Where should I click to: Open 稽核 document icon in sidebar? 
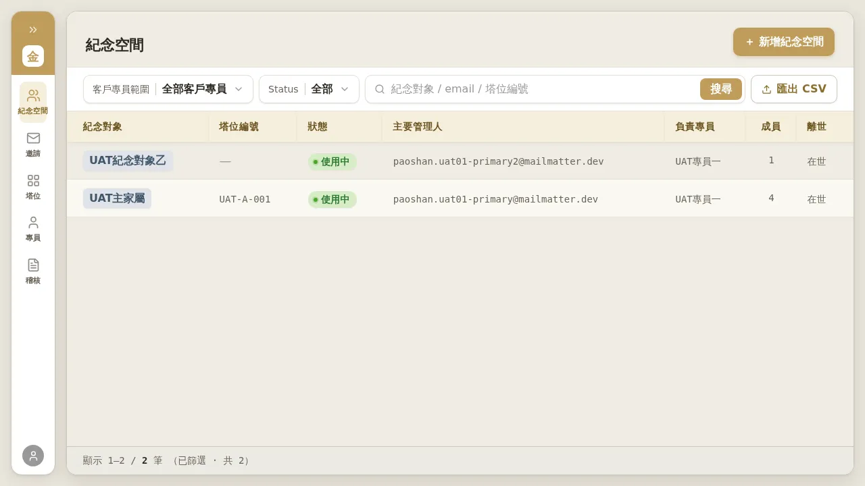tap(33, 271)
